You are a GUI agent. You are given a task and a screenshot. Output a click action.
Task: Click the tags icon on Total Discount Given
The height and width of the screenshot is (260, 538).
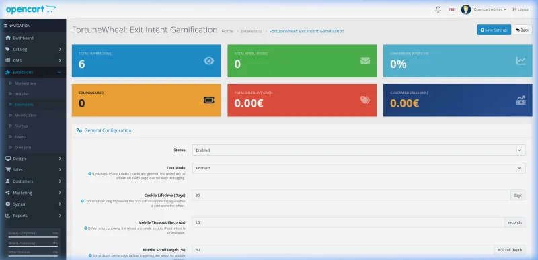(365, 100)
